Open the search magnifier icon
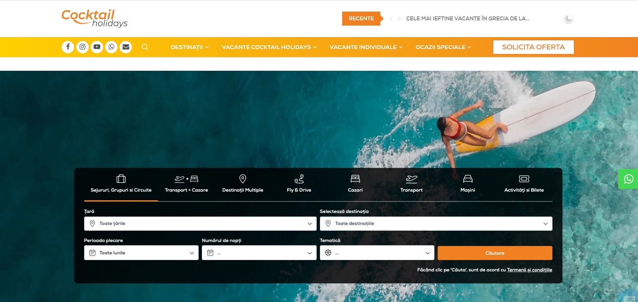 coord(145,47)
